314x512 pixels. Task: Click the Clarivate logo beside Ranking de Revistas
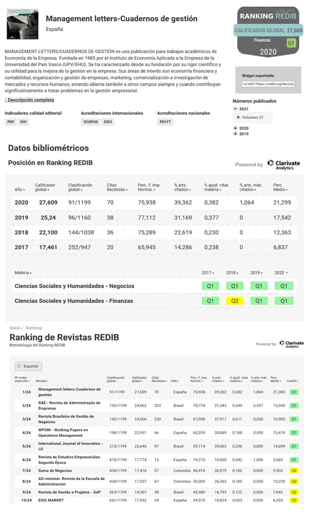tap(291, 344)
